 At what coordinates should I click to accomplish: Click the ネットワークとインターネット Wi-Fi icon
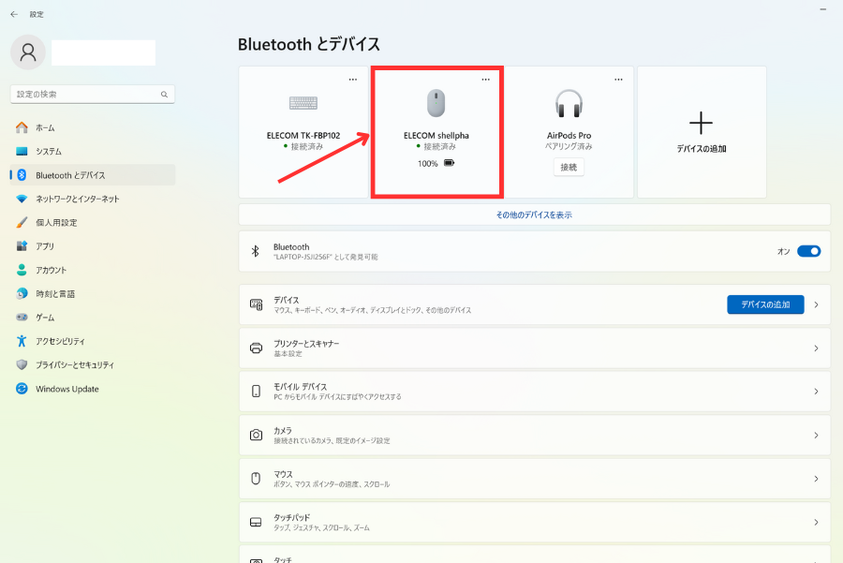coord(22,199)
